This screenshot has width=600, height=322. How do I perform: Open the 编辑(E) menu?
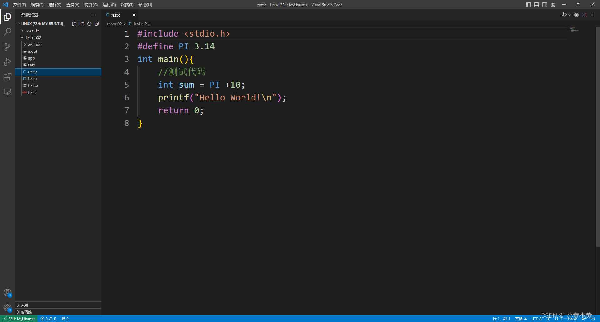click(x=37, y=5)
